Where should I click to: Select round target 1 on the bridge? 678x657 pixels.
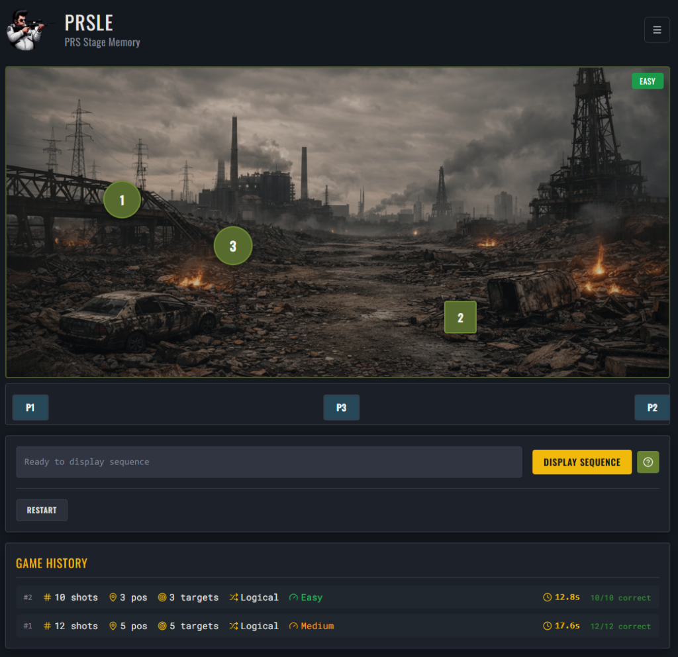coord(122,200)
